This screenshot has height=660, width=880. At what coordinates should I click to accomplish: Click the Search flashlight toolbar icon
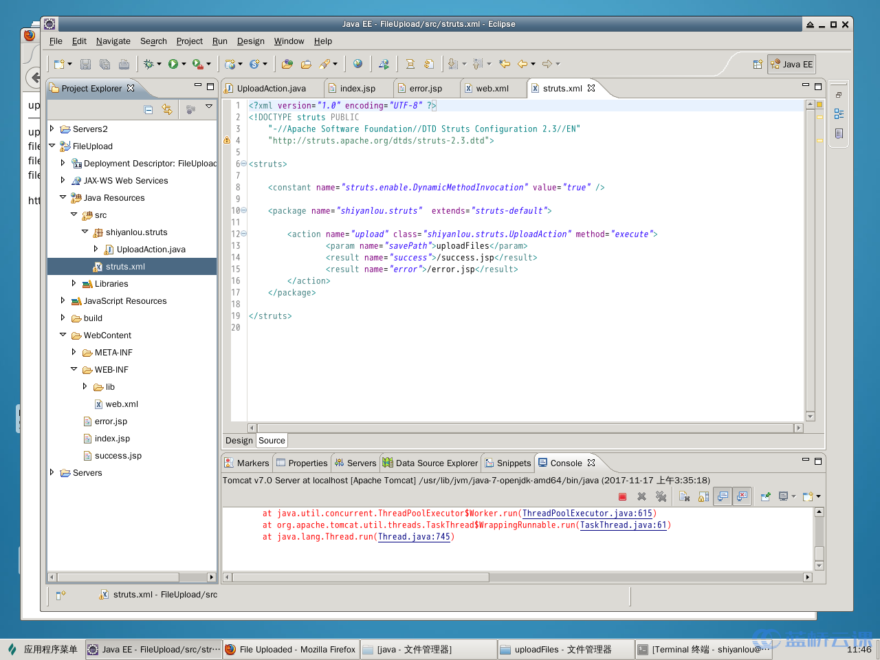[325, 64]
